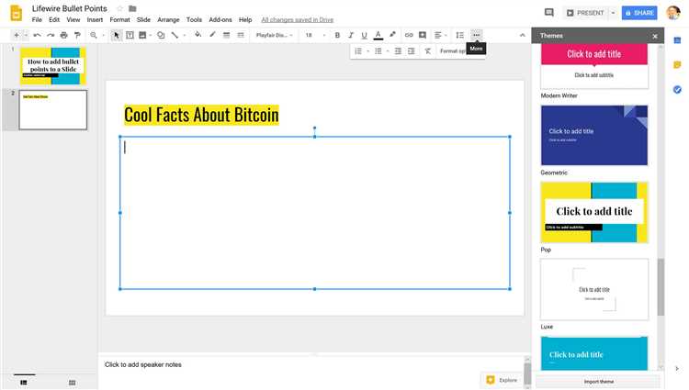Screen dimensions: 689x390
Task: Click the paint format roller icon
Action: (x=77, y=35)
